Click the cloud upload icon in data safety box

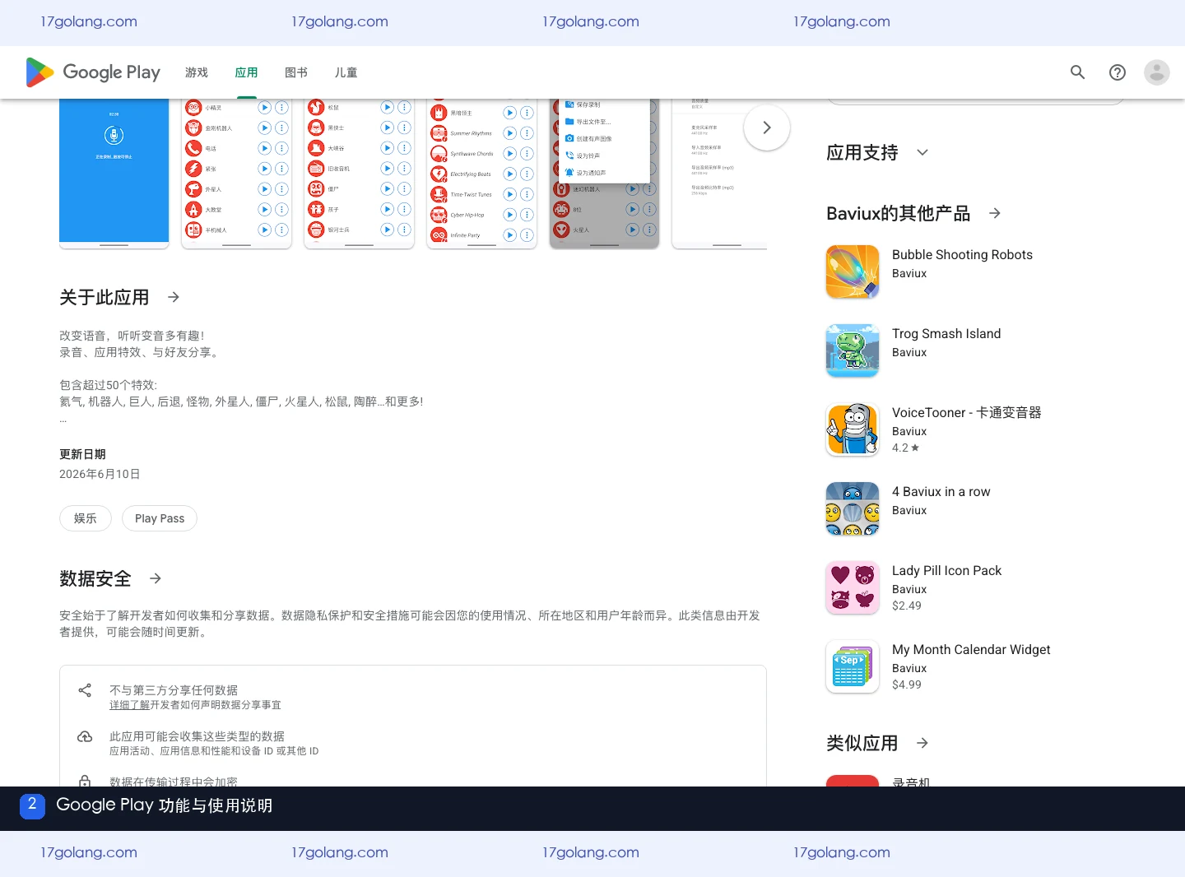coord(85,736)
